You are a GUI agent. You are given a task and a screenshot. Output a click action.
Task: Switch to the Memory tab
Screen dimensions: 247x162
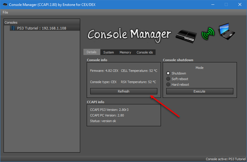pos(125,52)
